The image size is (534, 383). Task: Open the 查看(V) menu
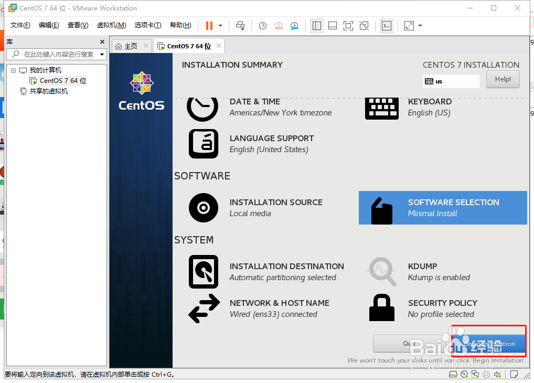click(x=78, y=25)
